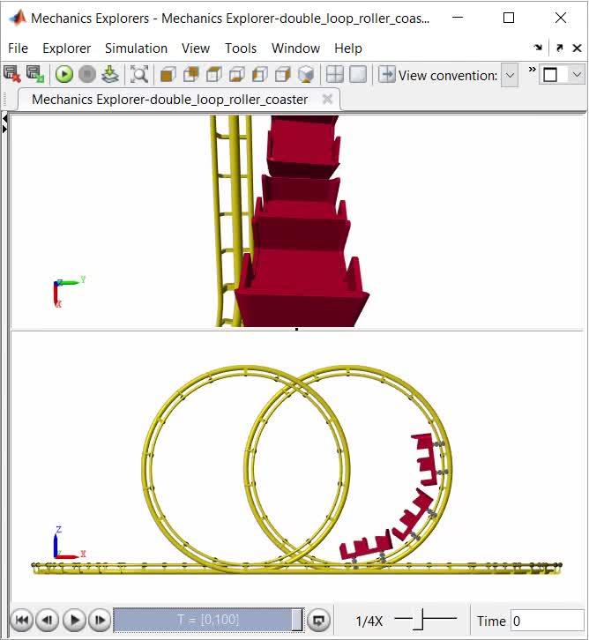Click the green download layers toolbar icon

pyautogui.click(x=110, y=75)
